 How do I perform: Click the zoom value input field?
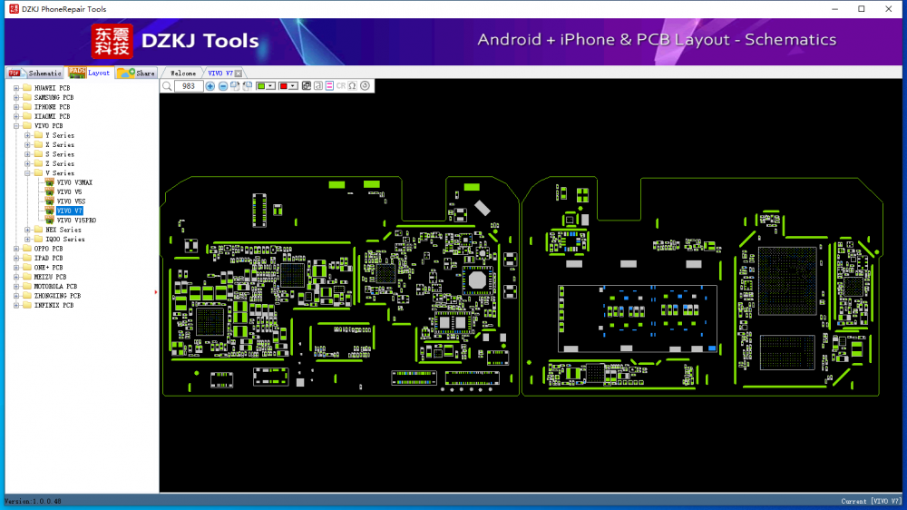pos(189,86)
